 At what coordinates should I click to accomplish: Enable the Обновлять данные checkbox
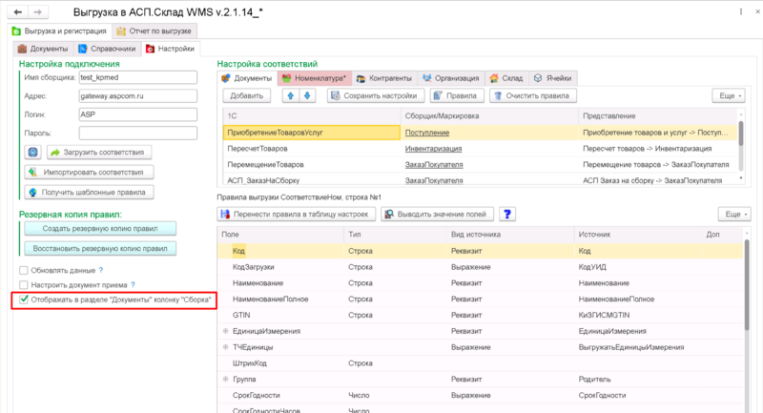(x=23, y=270)
